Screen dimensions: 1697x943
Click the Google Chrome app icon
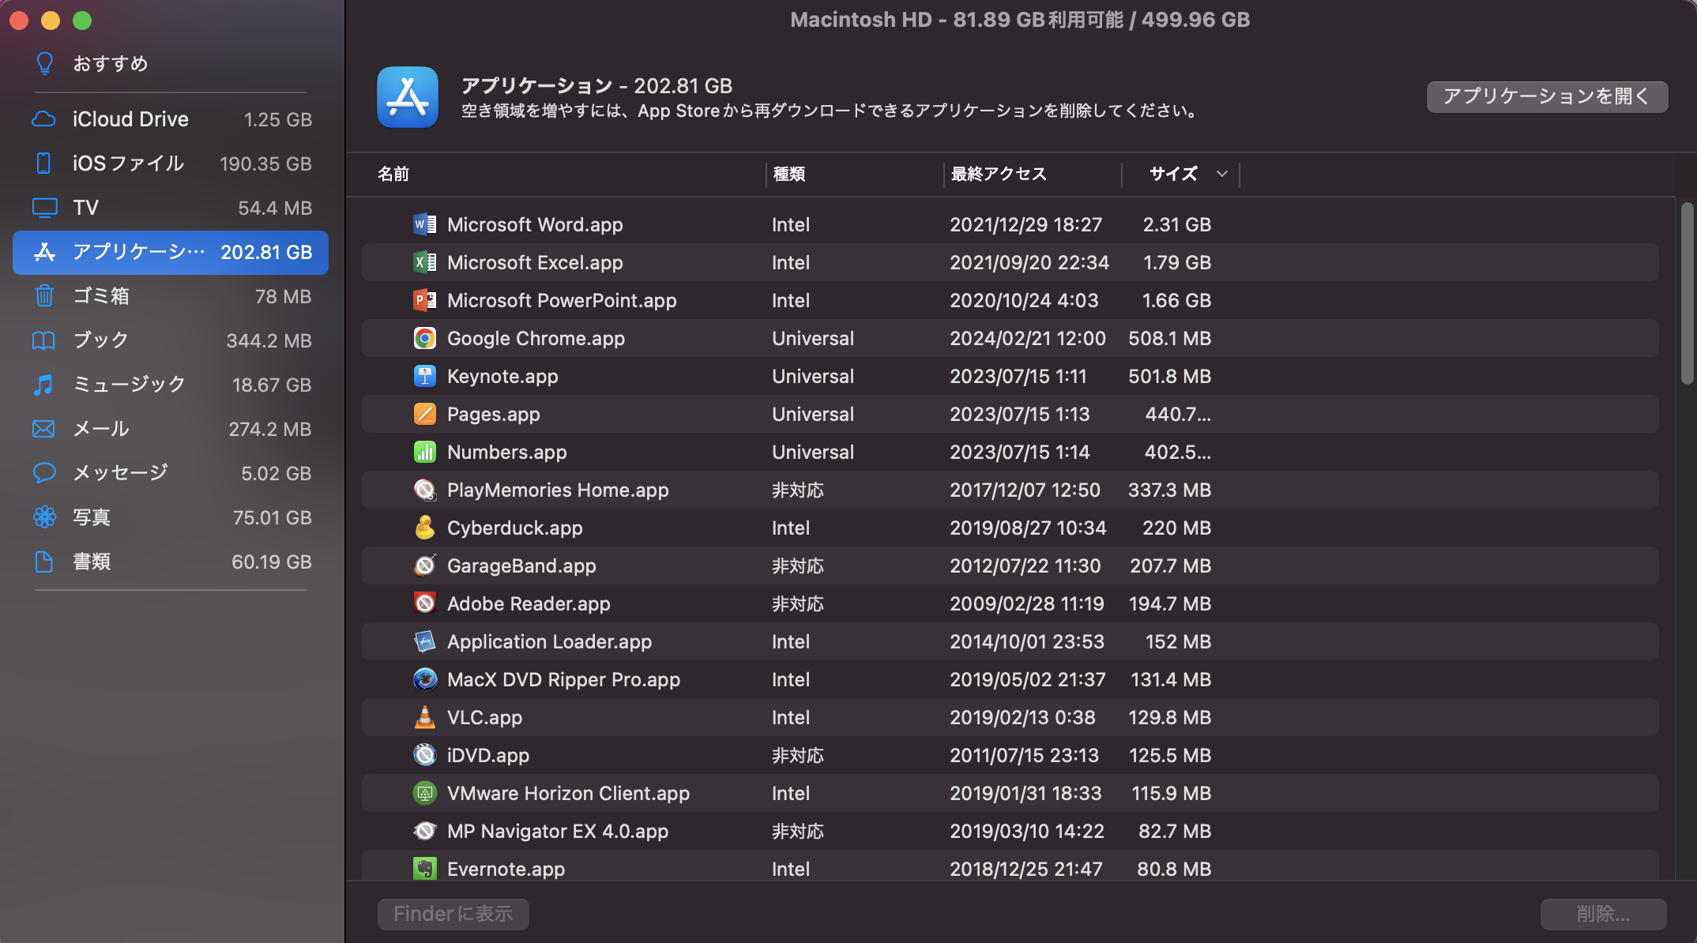pyautogui.click(x=424, y=338)
